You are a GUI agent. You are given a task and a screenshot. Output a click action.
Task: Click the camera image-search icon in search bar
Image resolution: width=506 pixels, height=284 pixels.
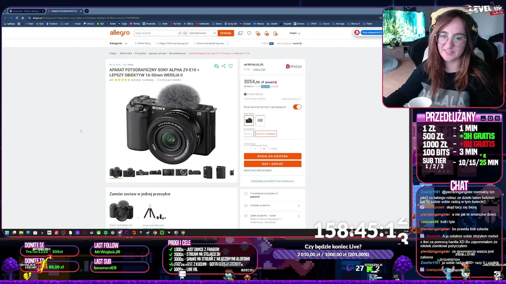pos(185,33)
